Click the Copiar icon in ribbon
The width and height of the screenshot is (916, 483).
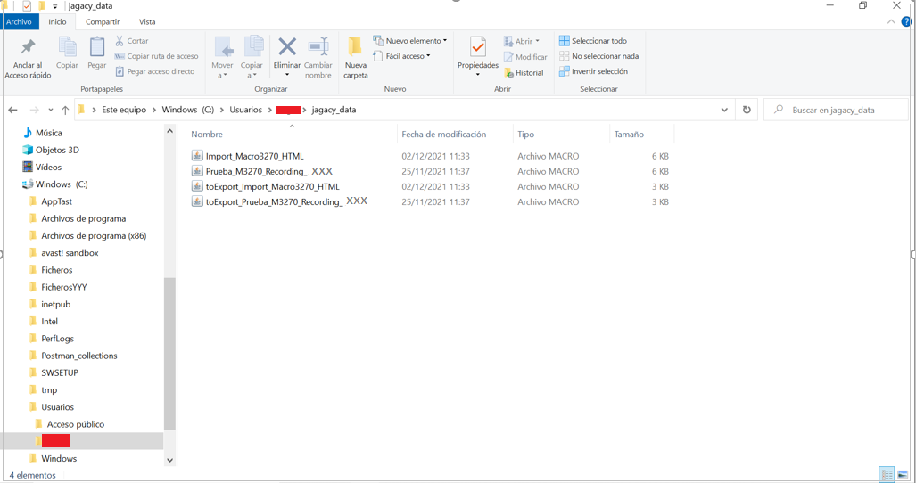(68, 48)
